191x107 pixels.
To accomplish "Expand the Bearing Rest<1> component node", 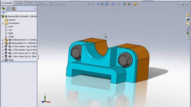I will [x=3, y=40].
